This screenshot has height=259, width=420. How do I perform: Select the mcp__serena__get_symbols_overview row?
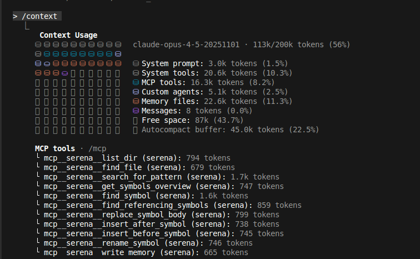tap(159, 186)
